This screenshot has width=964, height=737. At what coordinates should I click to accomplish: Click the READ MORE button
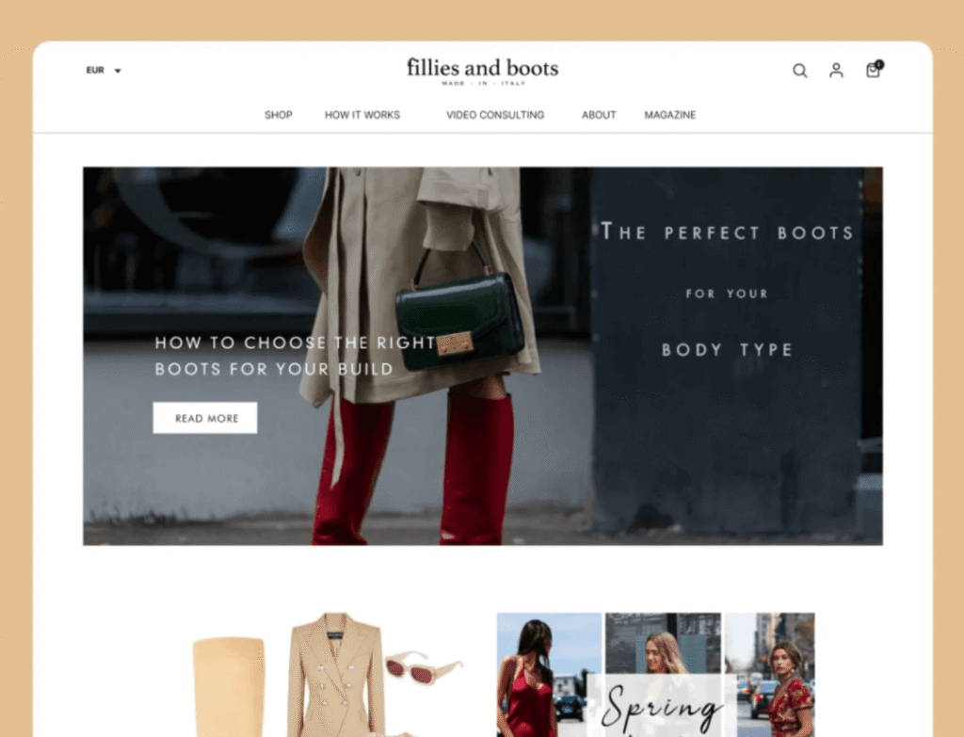pyautogui.click(x=204, y=418)
